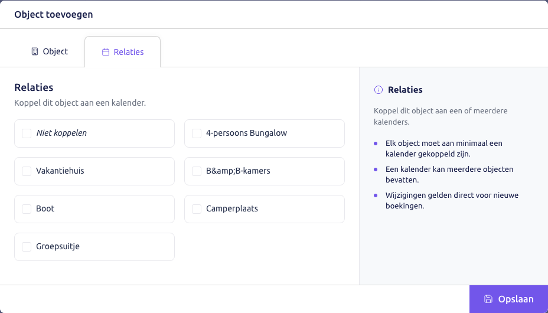Click the 'Camperplaats' label

(x=232, y=208)
